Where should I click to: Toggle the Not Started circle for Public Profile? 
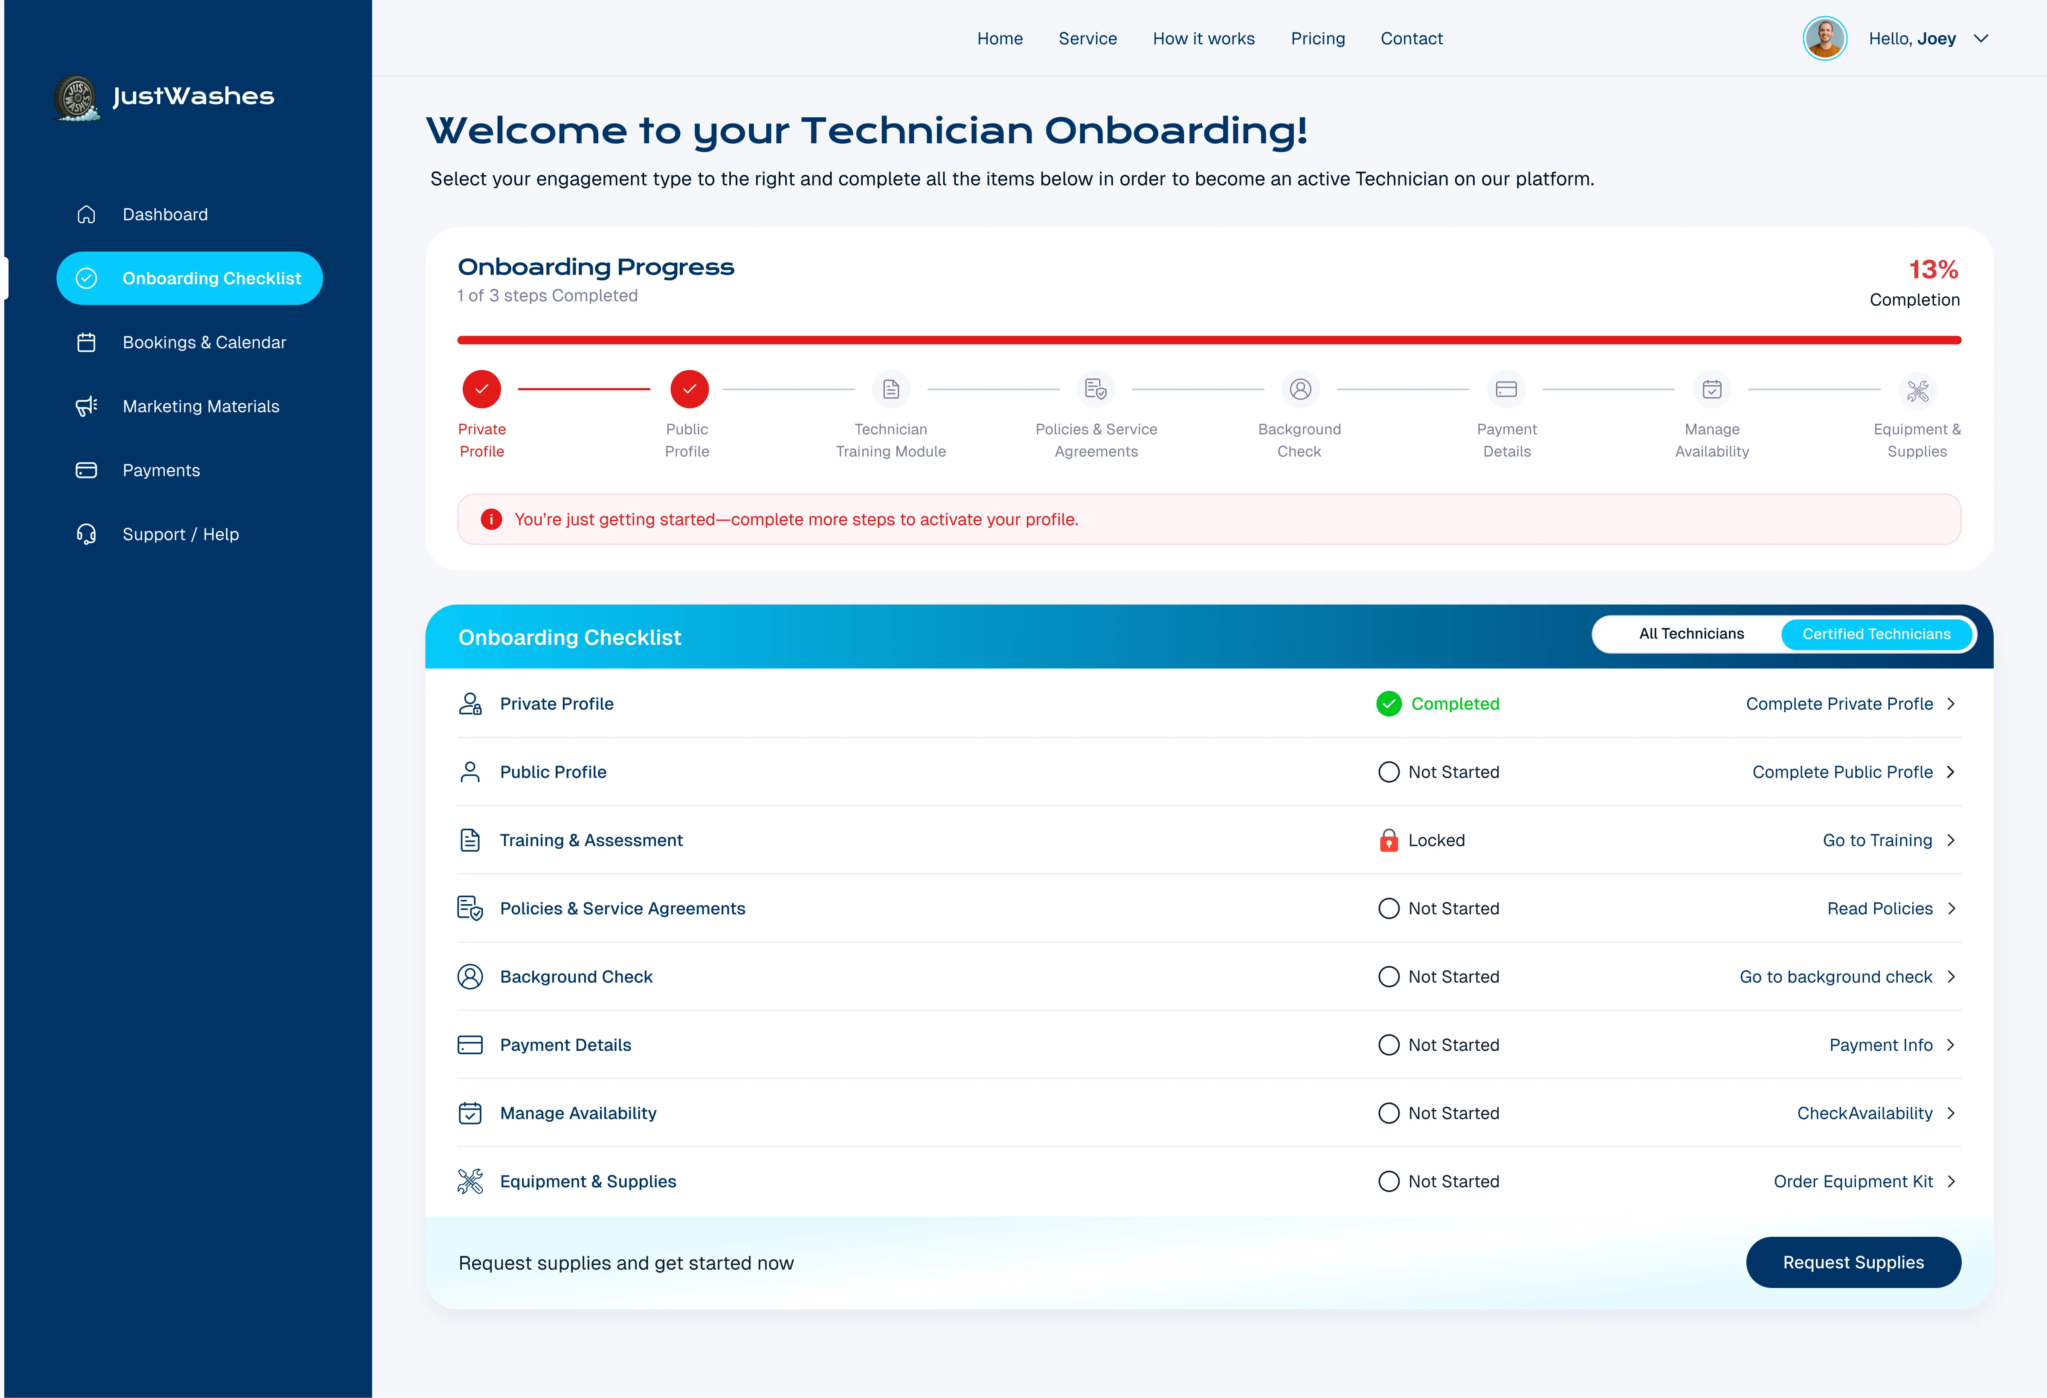pyautogui.click(x=1389, y=772)
